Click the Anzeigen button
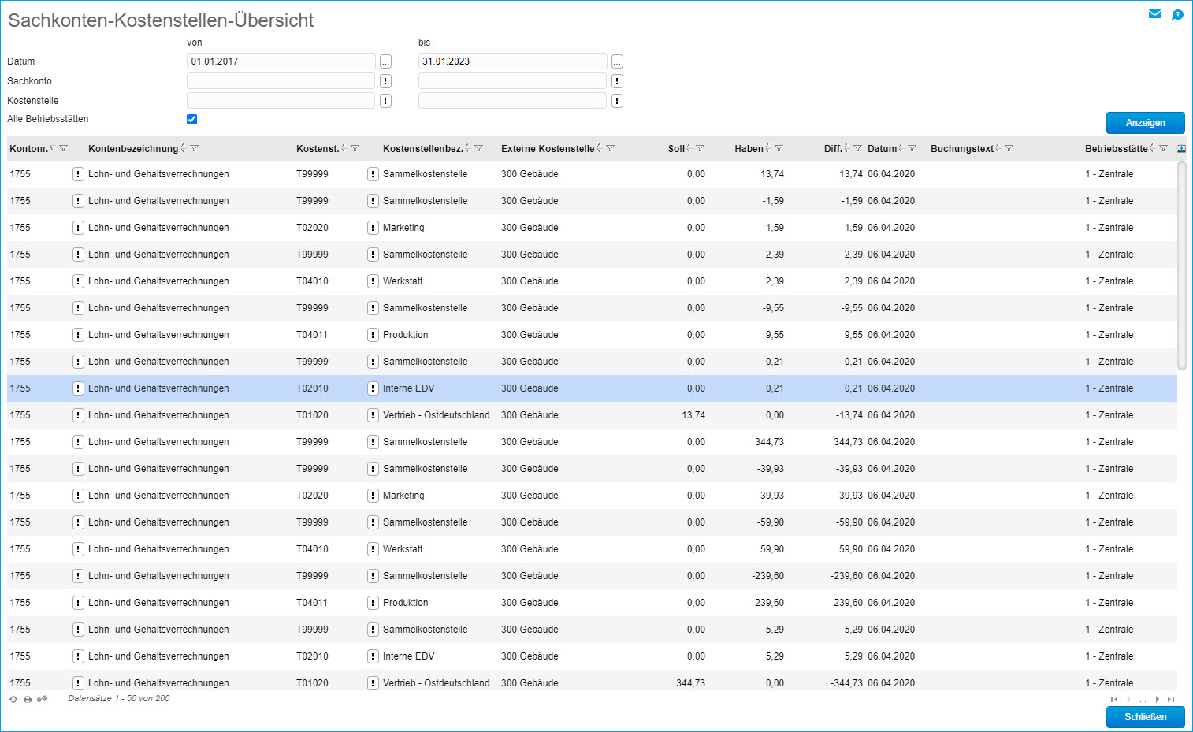The image size is (1193, 732). coord(1145,123)
